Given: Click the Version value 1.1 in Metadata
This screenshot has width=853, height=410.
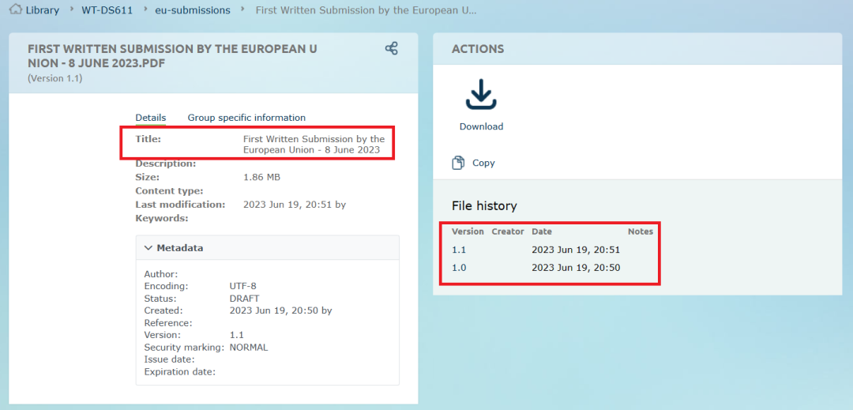Looking at the screenshot, I should (236, 335).
